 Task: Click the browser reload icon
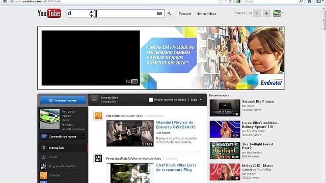(x=230, y=2)
